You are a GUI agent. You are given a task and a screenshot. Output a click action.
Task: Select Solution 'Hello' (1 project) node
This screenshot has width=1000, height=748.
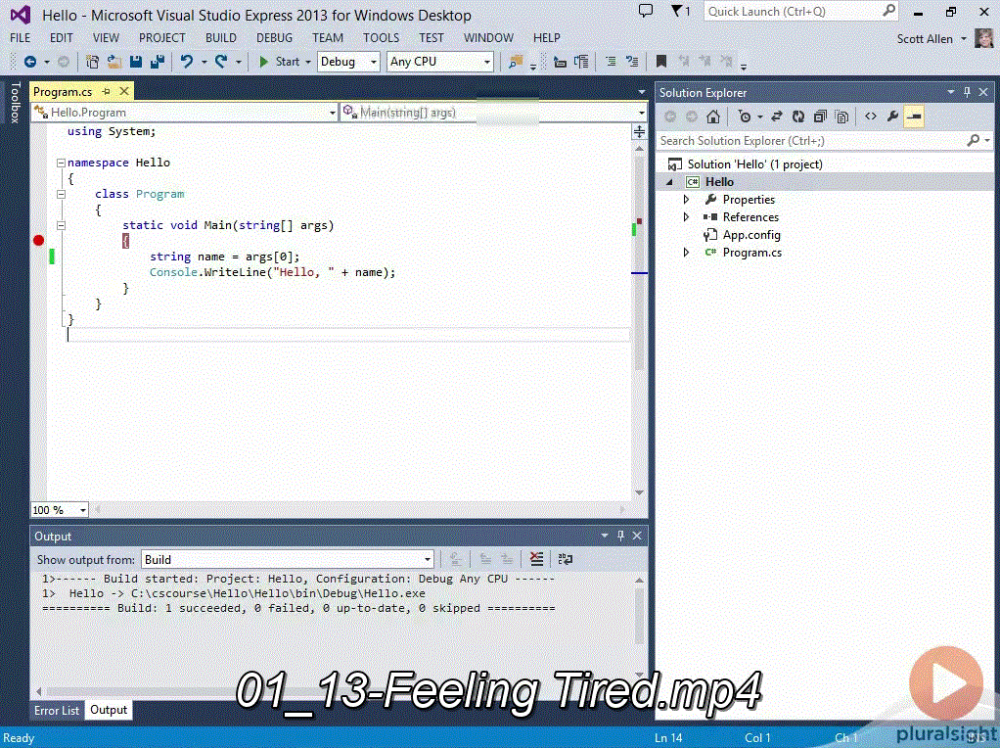tap(754, 164)
